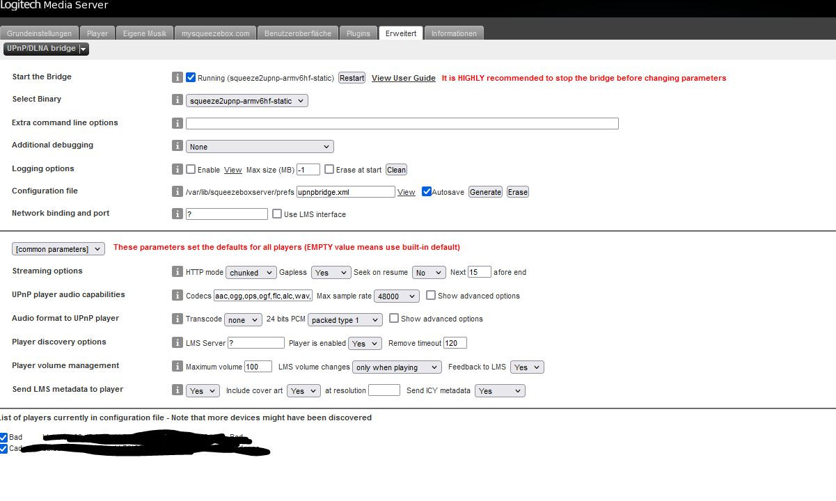The height and width of the screenshot is (501, 836).
Task: Click the Codecs input field
Action: (263, 296)
